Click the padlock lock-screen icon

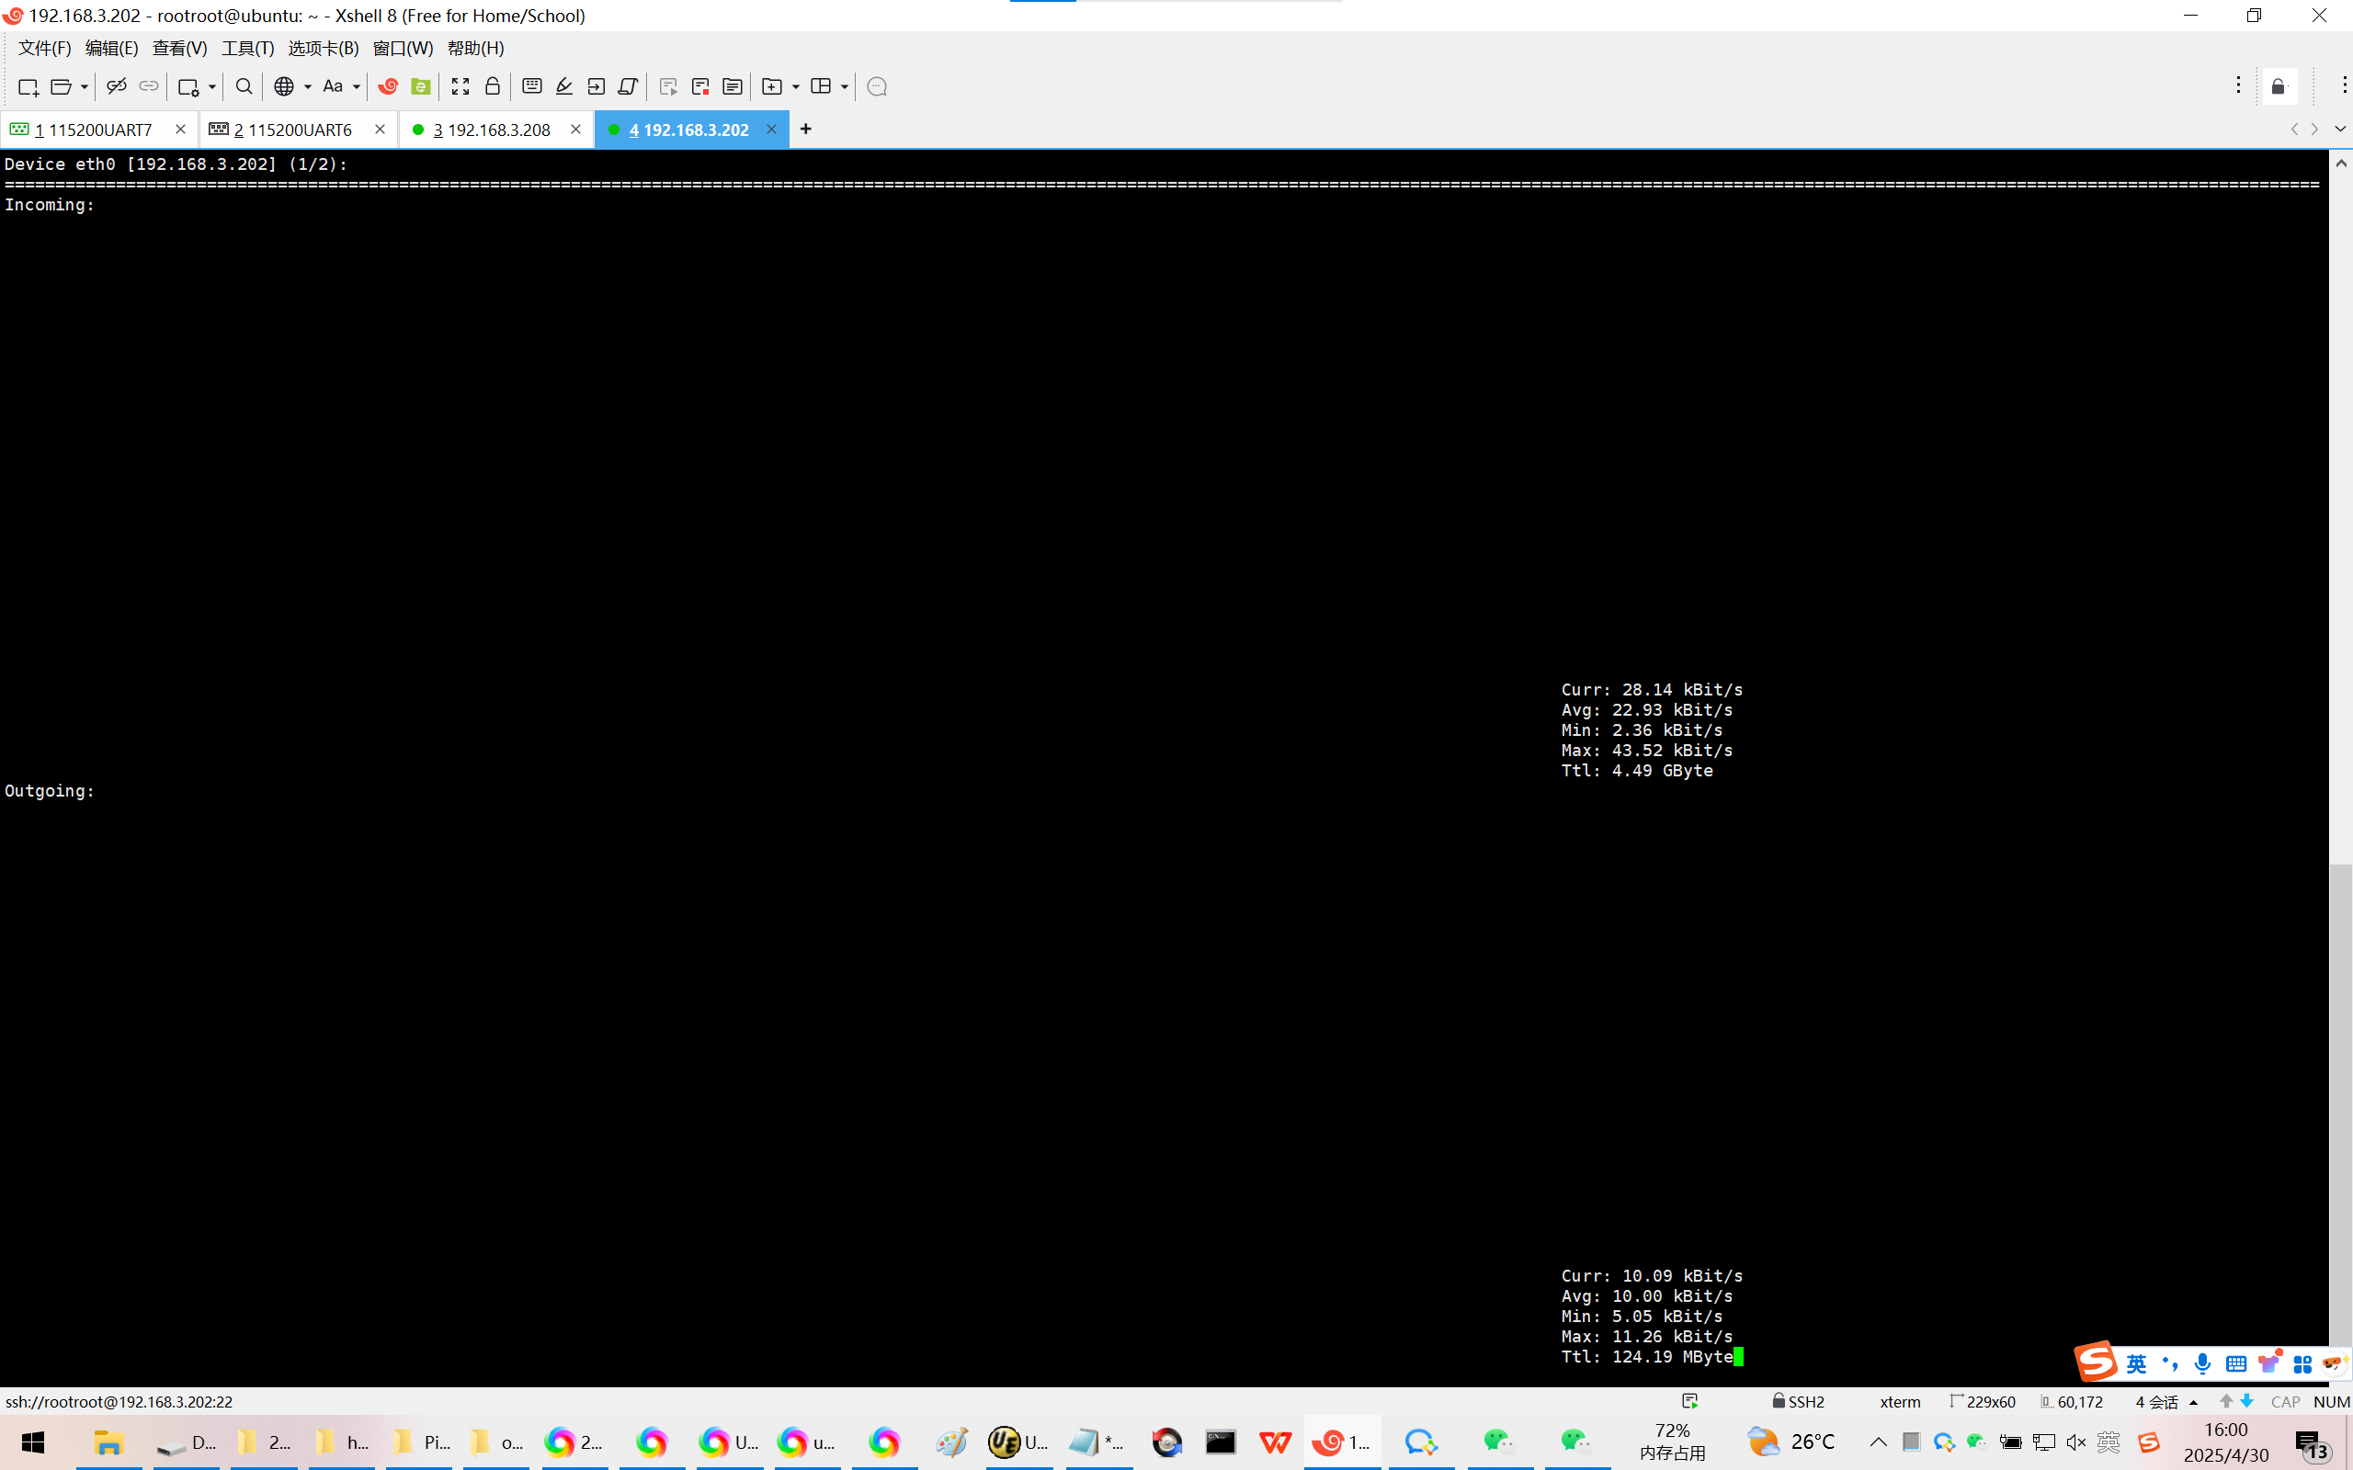[492, 86]
